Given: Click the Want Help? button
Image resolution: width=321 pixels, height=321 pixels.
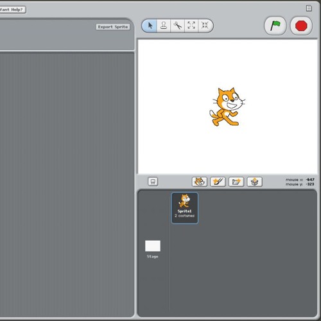Looking at the screenshot, I should pyautogui.click(x=12, y=10).
